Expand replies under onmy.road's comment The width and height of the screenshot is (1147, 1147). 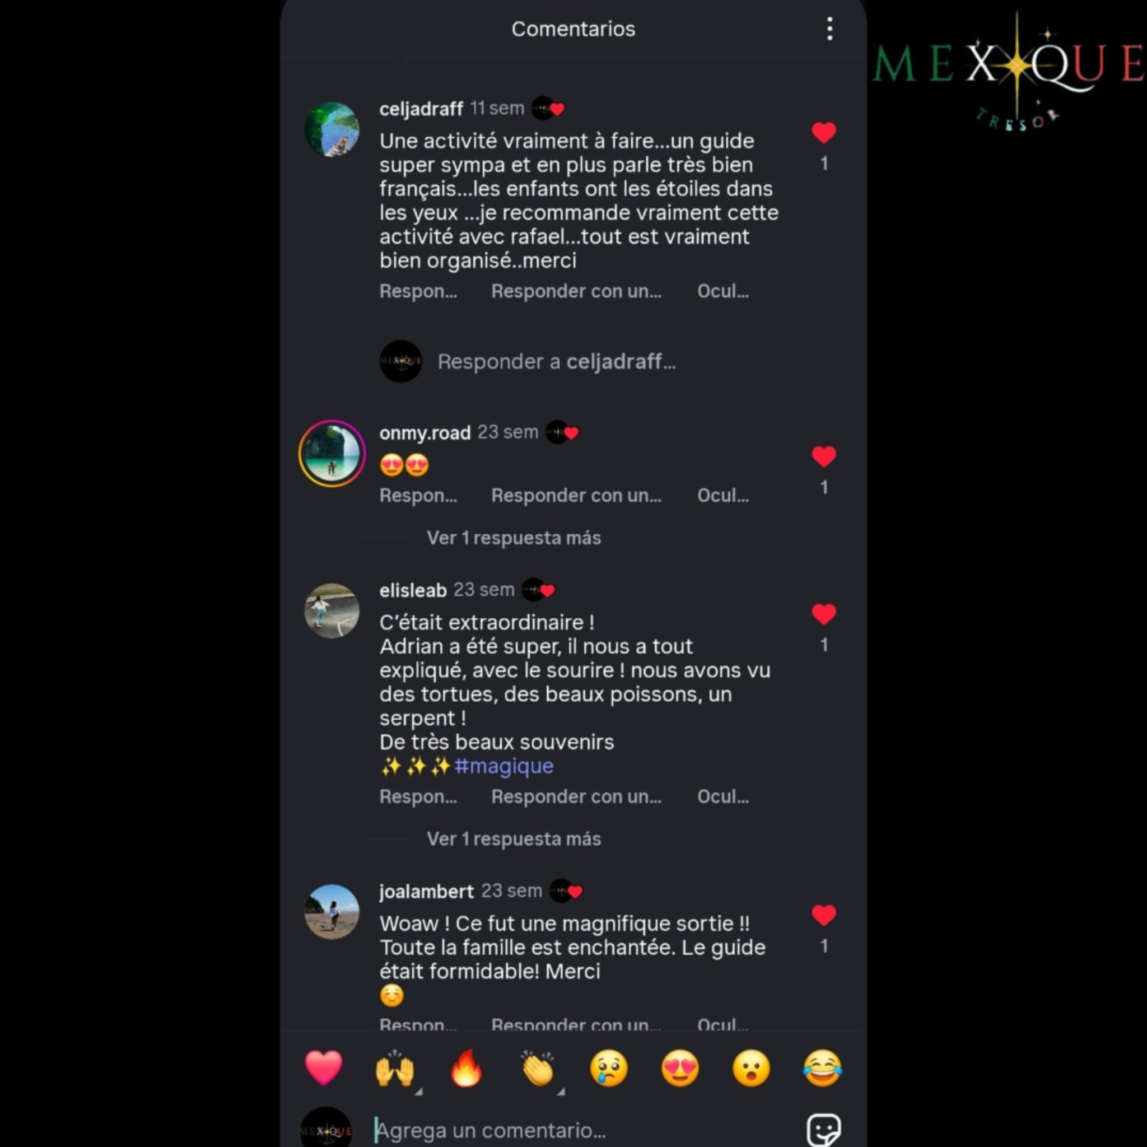[514, 538]
